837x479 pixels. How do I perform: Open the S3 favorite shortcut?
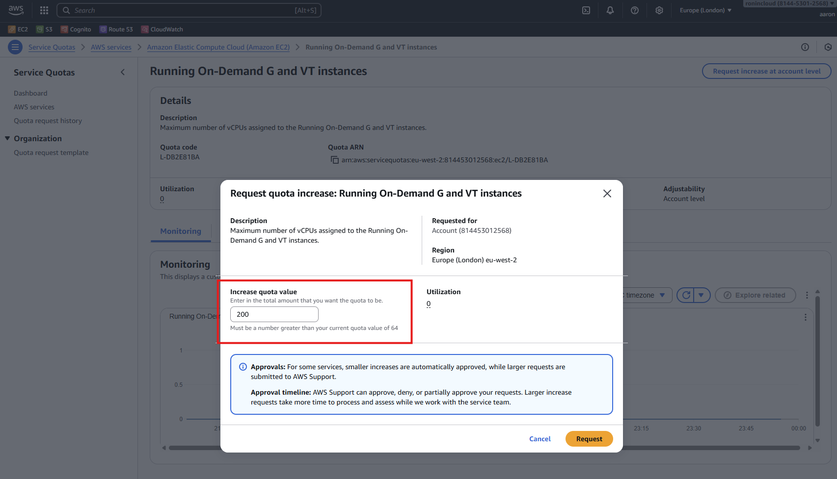44,29
